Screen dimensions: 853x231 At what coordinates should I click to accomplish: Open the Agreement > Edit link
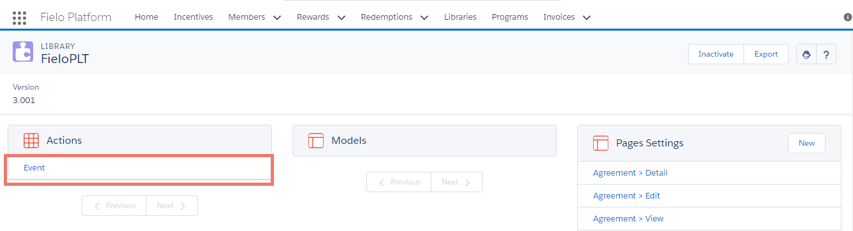tap(627, 195)
